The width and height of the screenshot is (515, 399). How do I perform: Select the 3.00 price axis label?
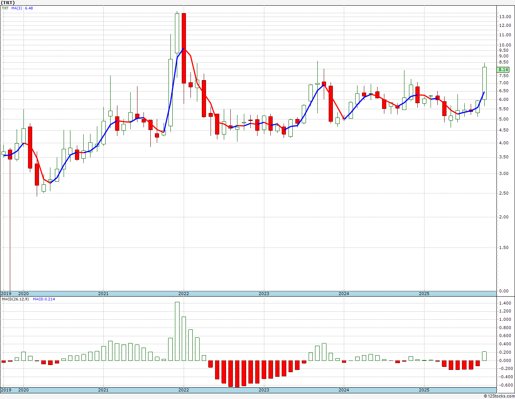point(504,173)
